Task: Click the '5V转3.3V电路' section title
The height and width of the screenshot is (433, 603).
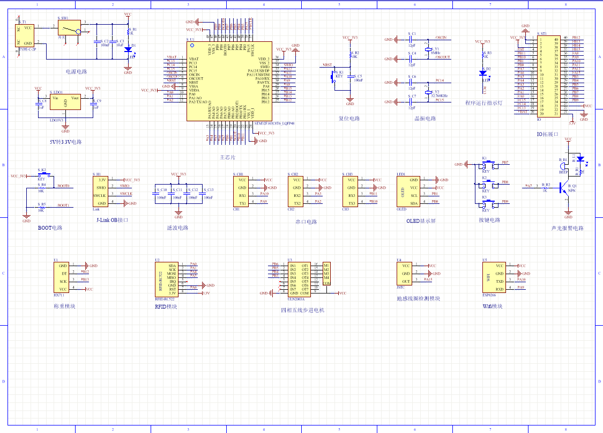Action: (x=66, y=142)
